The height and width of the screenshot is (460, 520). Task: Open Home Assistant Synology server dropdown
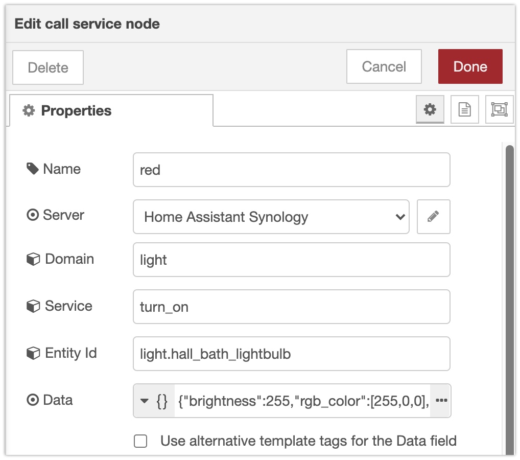(271, 217)
